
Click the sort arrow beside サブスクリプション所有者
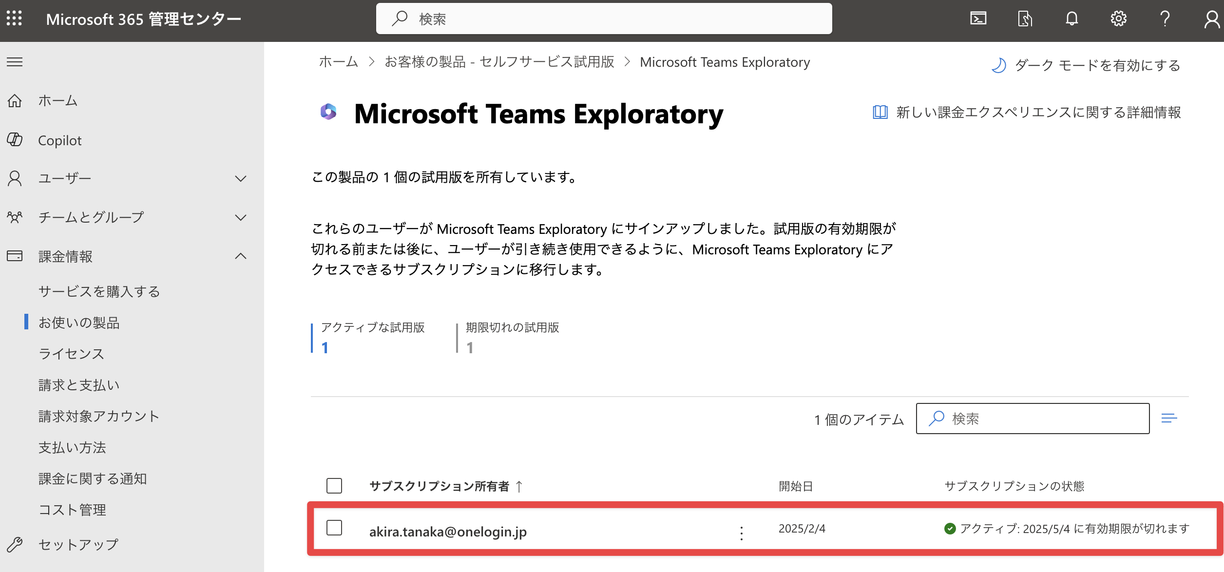(x=519, y=486)
